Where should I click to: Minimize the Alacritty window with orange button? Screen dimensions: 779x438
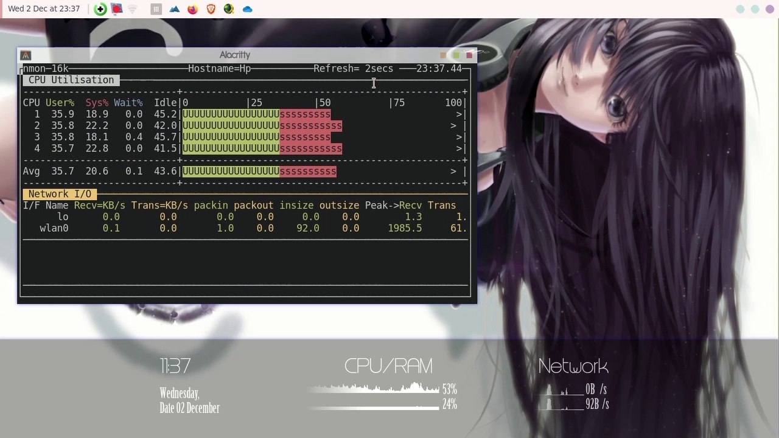point(443,55)
